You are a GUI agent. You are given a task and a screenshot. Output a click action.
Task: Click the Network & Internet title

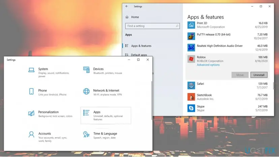click(106, 90)
